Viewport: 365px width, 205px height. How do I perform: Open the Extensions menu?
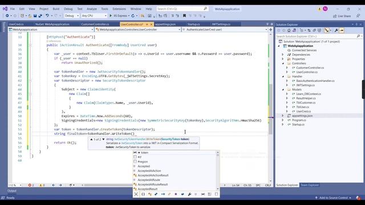pyautogui.click(x=119, y=9)
